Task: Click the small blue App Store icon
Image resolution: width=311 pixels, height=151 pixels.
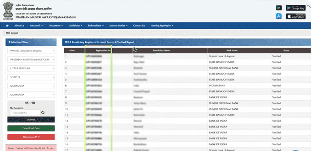Action: click(x=279, y=16)
